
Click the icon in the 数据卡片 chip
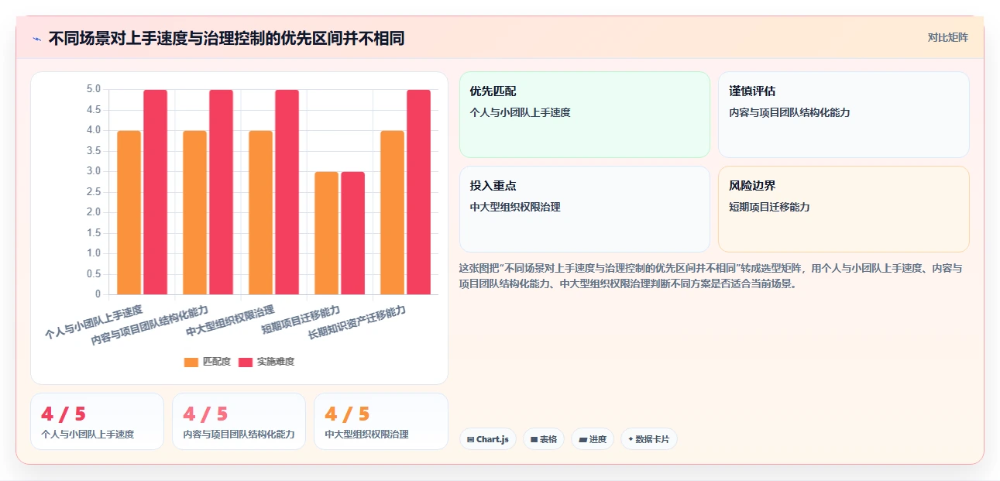point(631,439)
